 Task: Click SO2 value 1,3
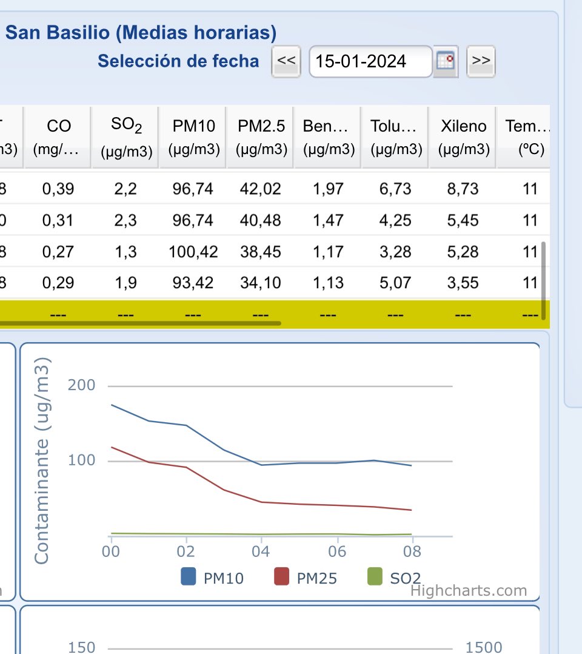point(125,252)
